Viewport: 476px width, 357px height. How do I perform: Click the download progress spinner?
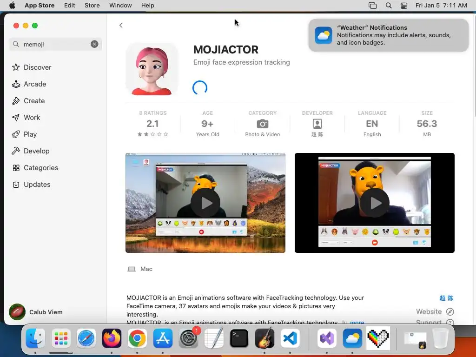pos(200,88)
